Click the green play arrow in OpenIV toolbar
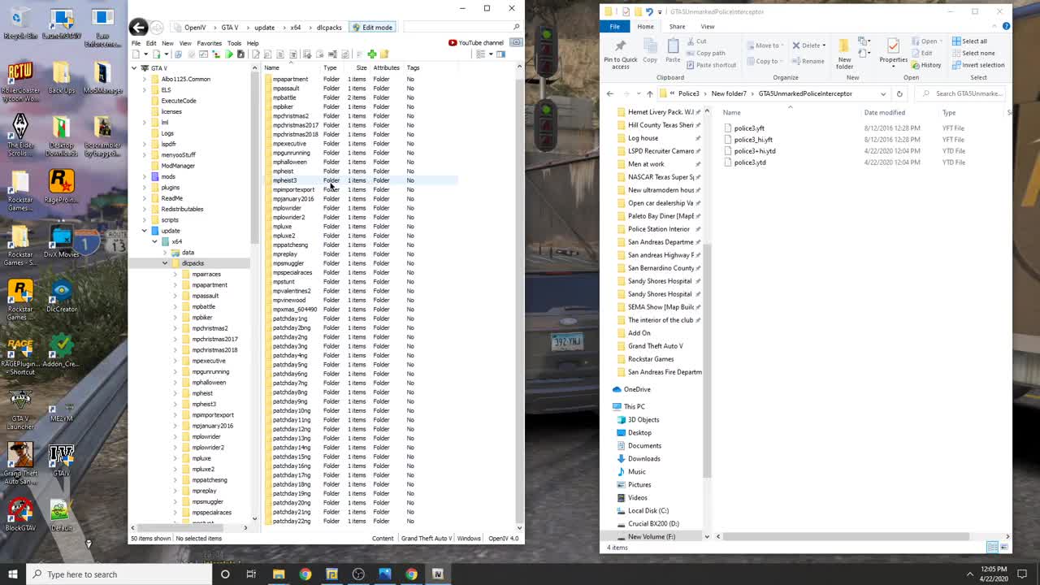 click(229, 54)
